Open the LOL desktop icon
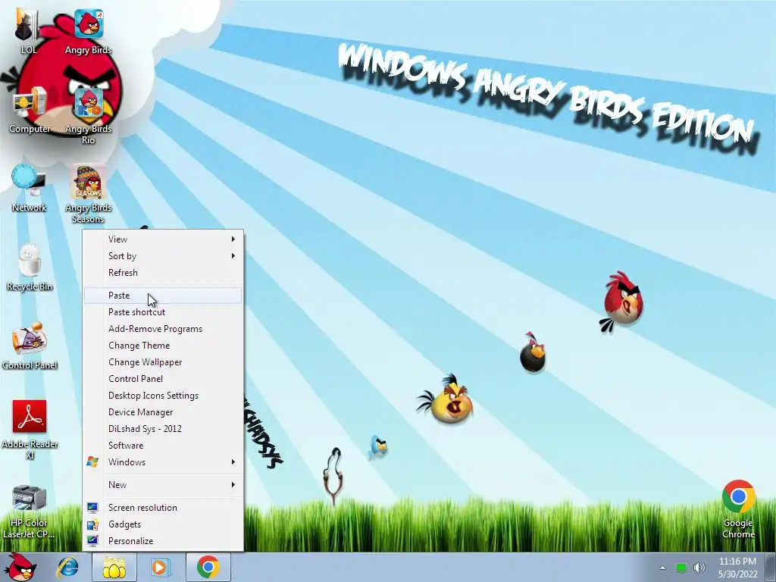Image resolution: width=776 pixels, height=582 pixels. point(29,30)
